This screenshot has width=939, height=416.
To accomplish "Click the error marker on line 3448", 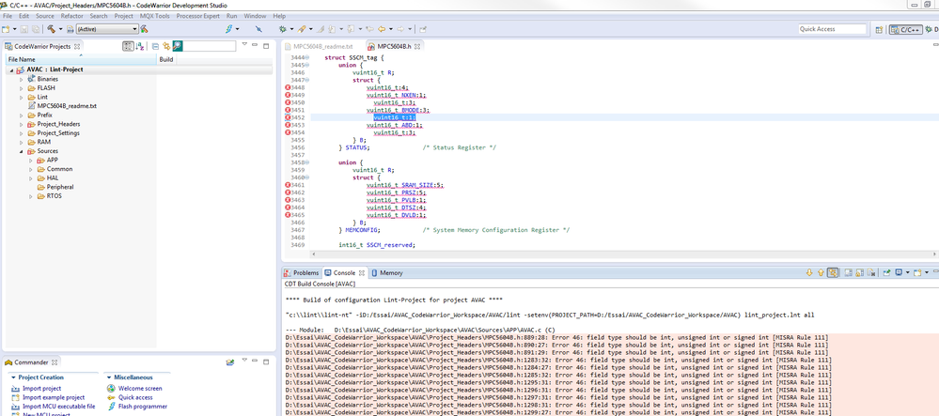I will pyautogui.click(x=288, y=87).
